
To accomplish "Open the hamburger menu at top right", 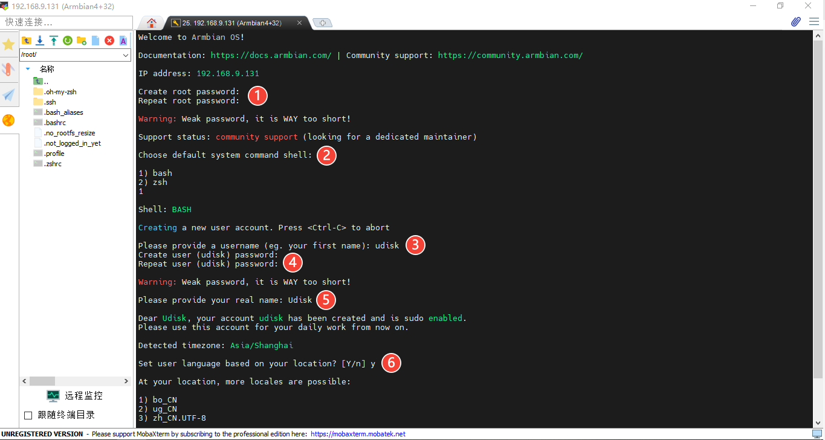I will 813,21.
